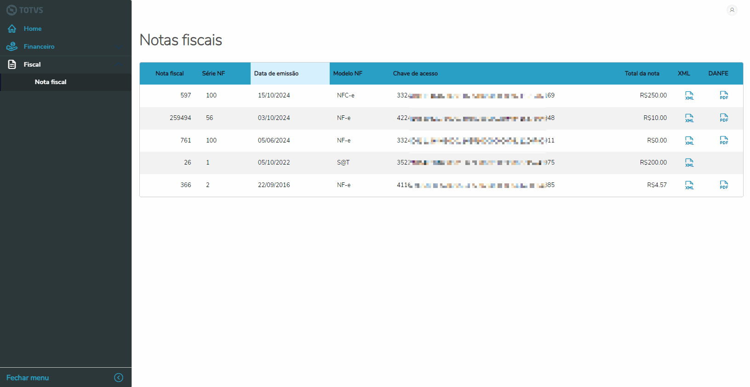Click série value 56 cell
The width and height of the screenshot is (750, 387).
pos(210,118)
